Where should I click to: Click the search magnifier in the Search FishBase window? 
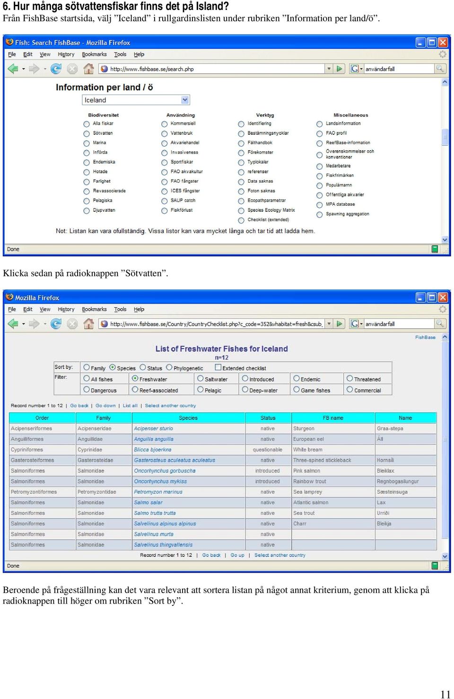point(440,69)
